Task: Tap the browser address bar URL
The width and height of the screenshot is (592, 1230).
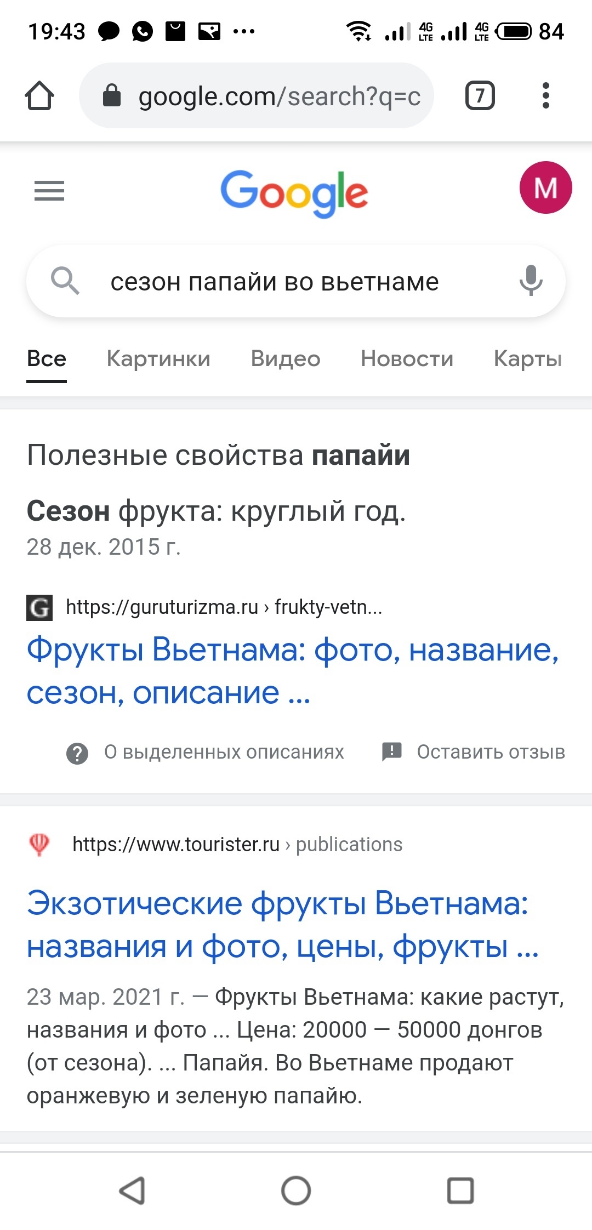Action: pos(278,96)
